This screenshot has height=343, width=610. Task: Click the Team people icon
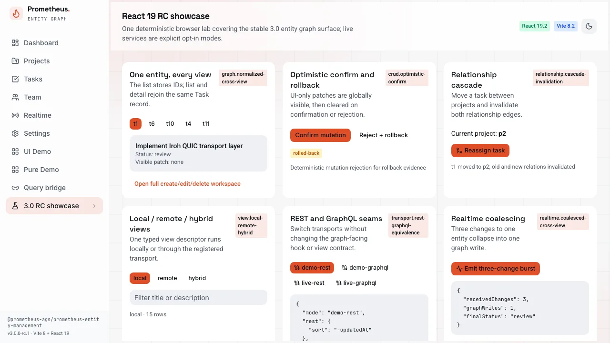15,97
